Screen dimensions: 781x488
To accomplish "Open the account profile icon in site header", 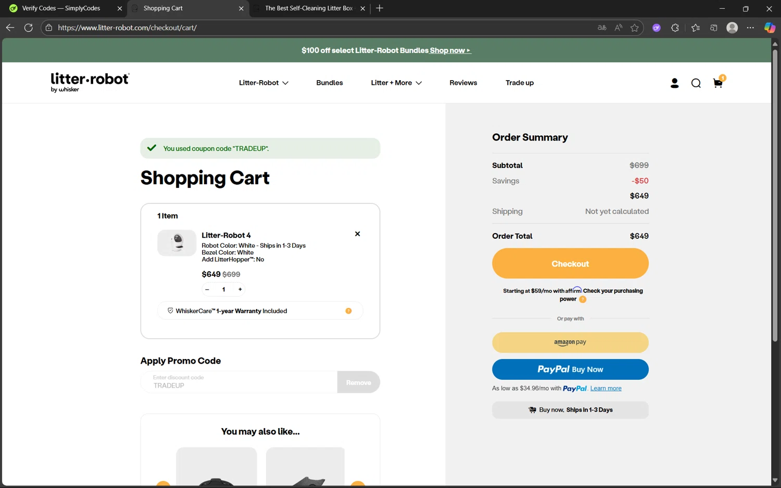I will click(x=674, y=83).
